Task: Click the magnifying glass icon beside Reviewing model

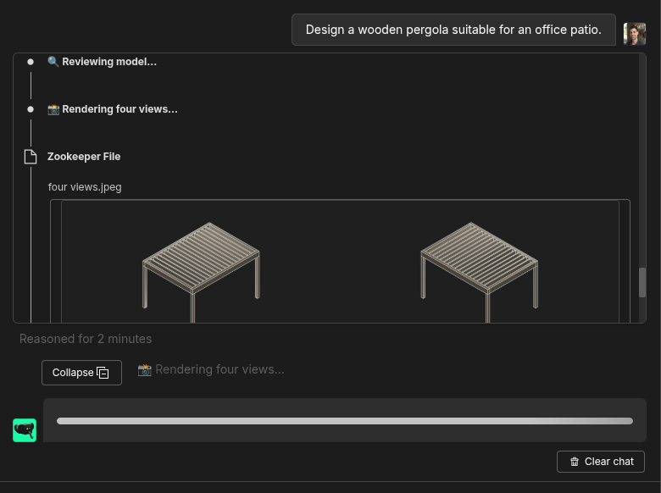Action: click(x=53, y=62)
